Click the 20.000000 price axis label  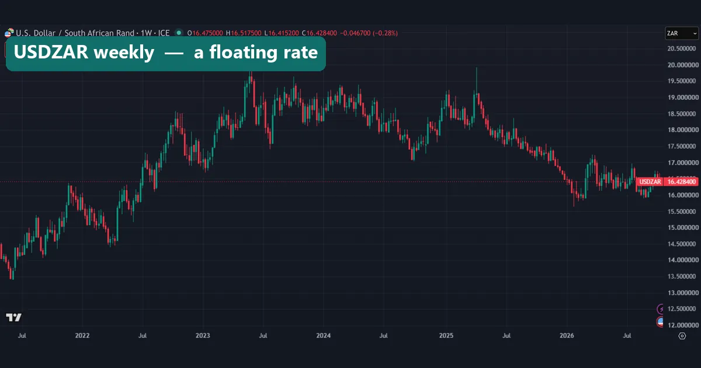[x=682, y=65]
